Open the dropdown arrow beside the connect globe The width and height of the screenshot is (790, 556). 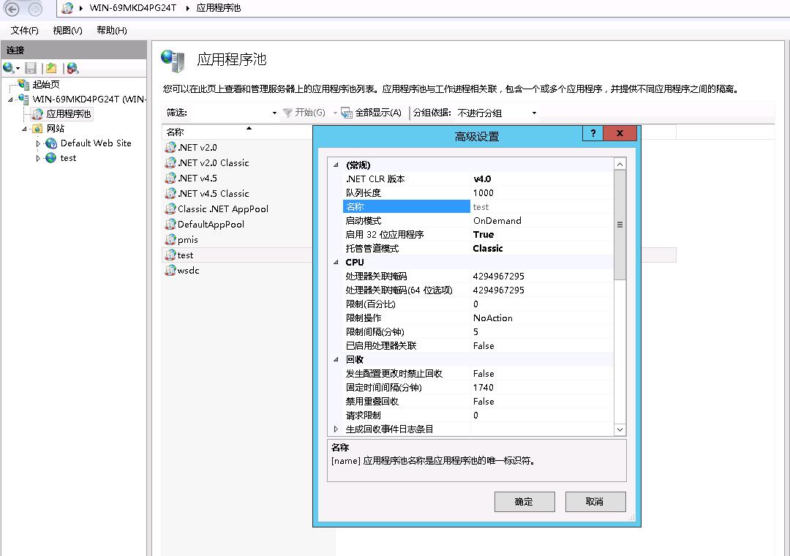tap(18, 67)
